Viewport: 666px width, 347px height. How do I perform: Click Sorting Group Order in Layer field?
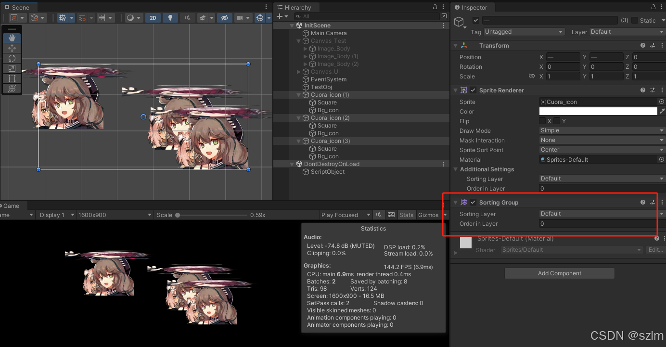[602, 223]
